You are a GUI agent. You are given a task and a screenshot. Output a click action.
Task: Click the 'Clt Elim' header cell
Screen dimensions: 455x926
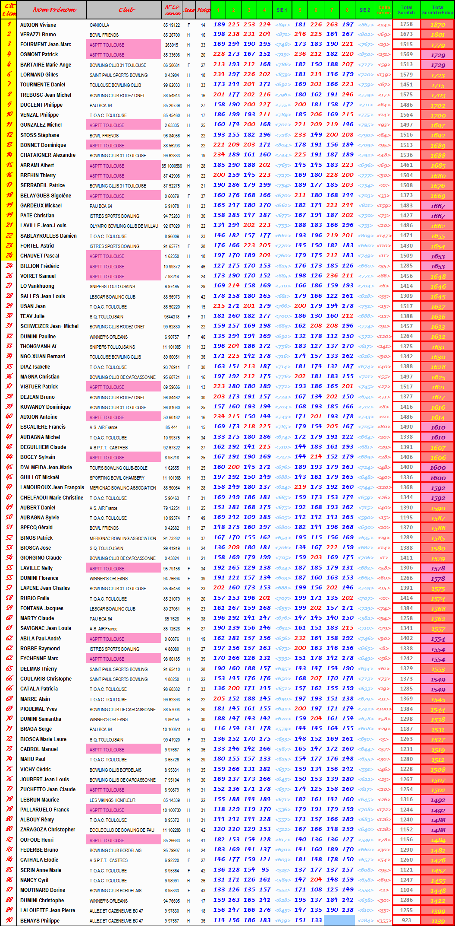[9, 10]
